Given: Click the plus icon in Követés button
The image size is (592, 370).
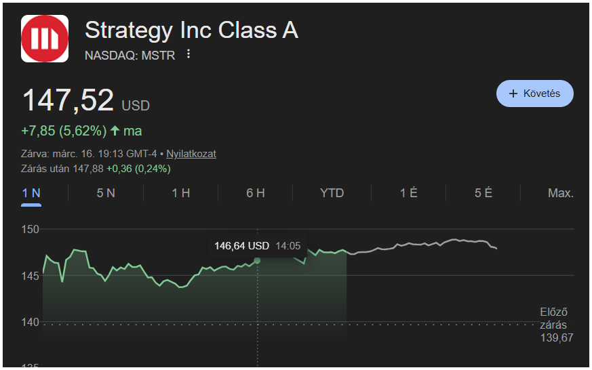Looking at the screenshot, I should pyautogui.click(x=513, y=94).
